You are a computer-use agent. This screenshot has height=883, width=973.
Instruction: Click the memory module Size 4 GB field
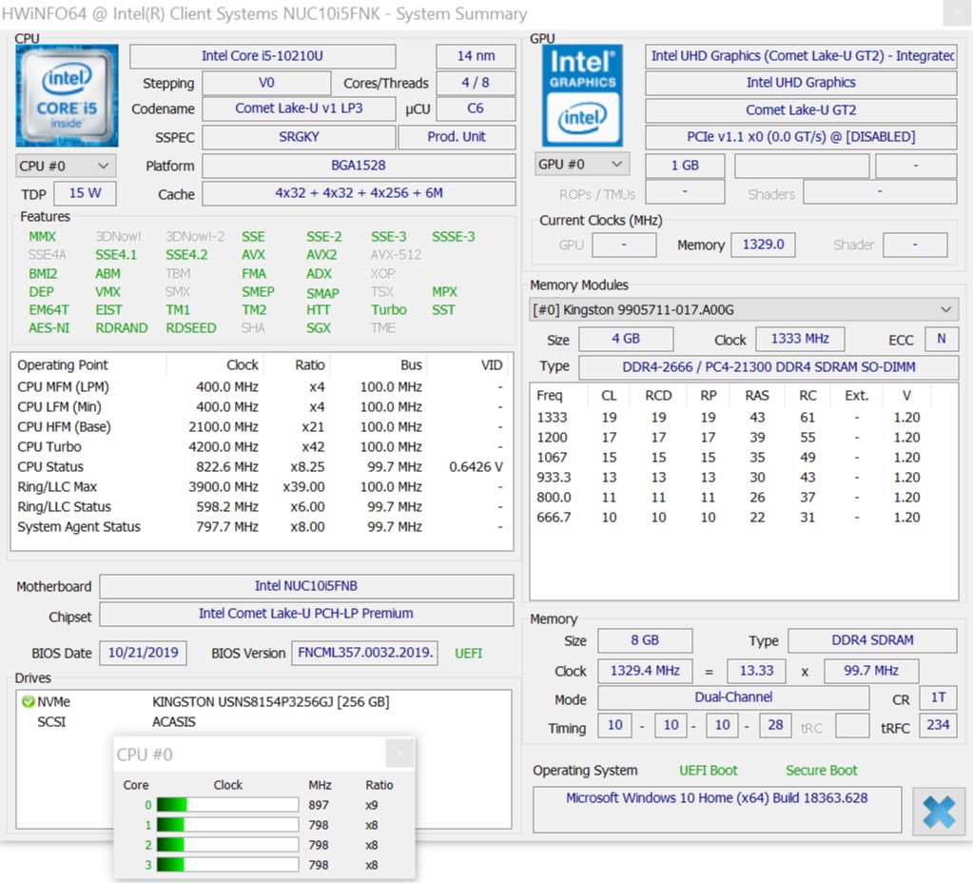pos(626,339)
